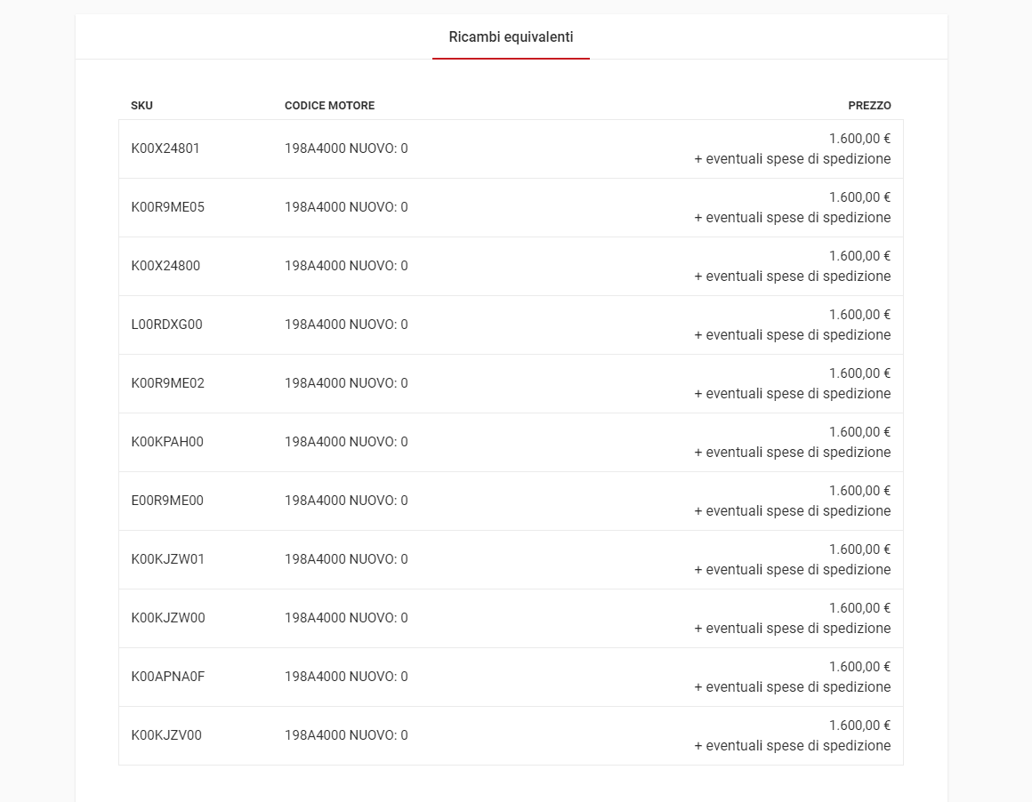Image resolution: width=1032 pixels, height=802 pixels.
Task: Select SKU K00KPAH00
Action: [x=167, y=442]
